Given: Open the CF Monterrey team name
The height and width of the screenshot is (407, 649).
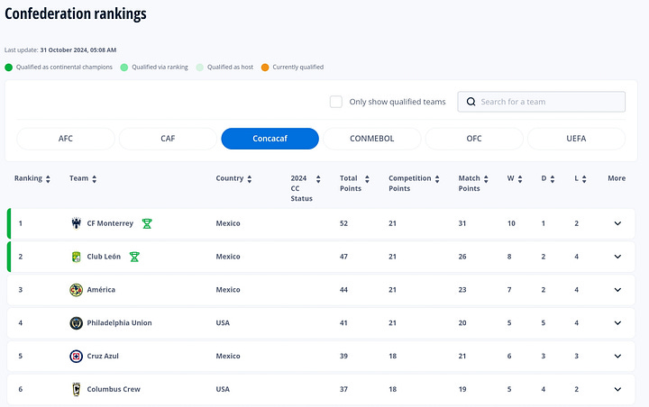Looking at the screenshot, I should (110, 223).
